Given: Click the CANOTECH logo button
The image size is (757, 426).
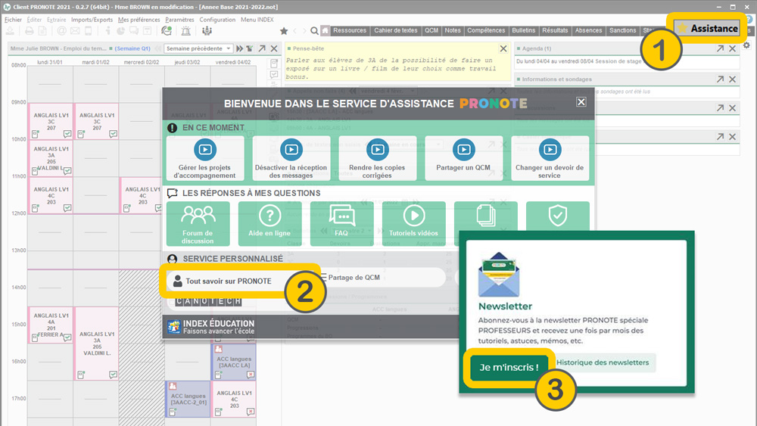Looking at the screenshot, I should click(x=209, y=301).
